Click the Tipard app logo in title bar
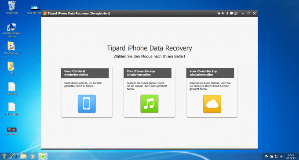The image size is (299, 160). 45,13
